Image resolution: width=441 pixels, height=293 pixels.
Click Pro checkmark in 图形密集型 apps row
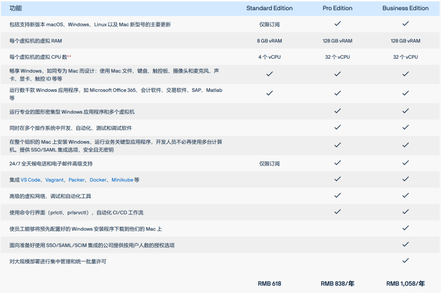(338, 111)
